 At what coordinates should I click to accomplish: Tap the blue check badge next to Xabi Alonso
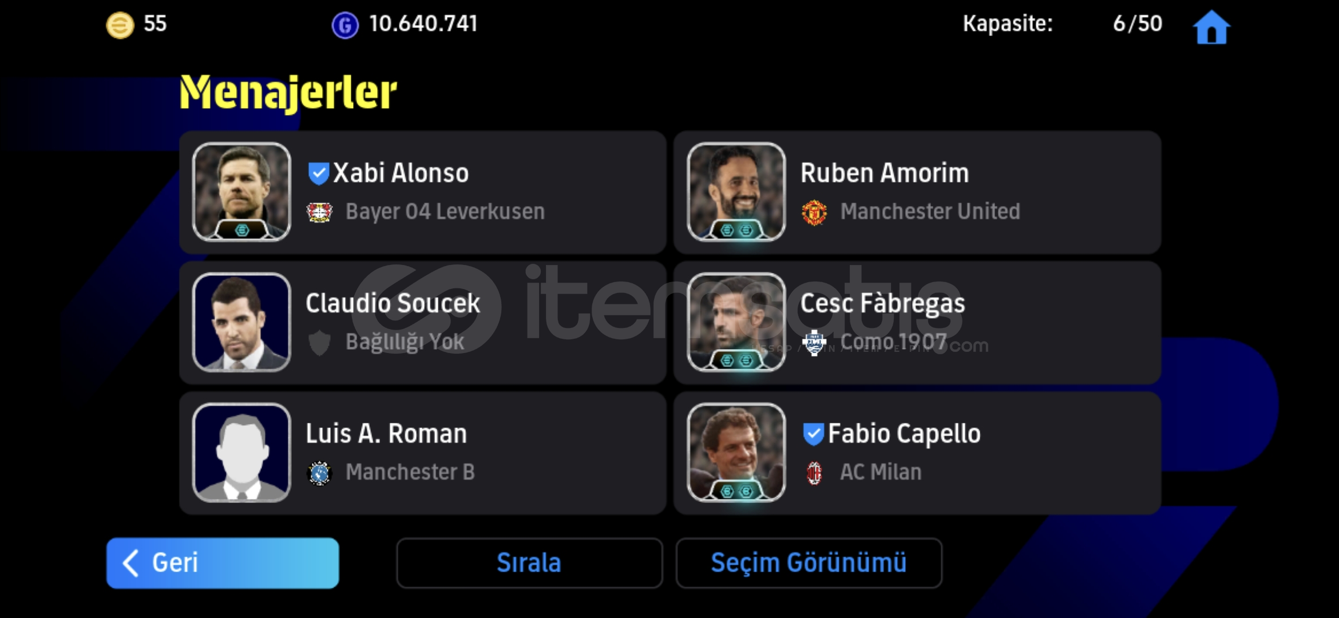(318, 173)
